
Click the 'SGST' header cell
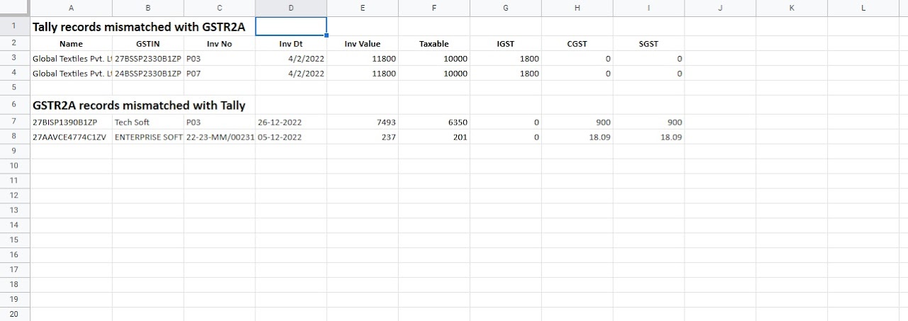click(648, 43)
